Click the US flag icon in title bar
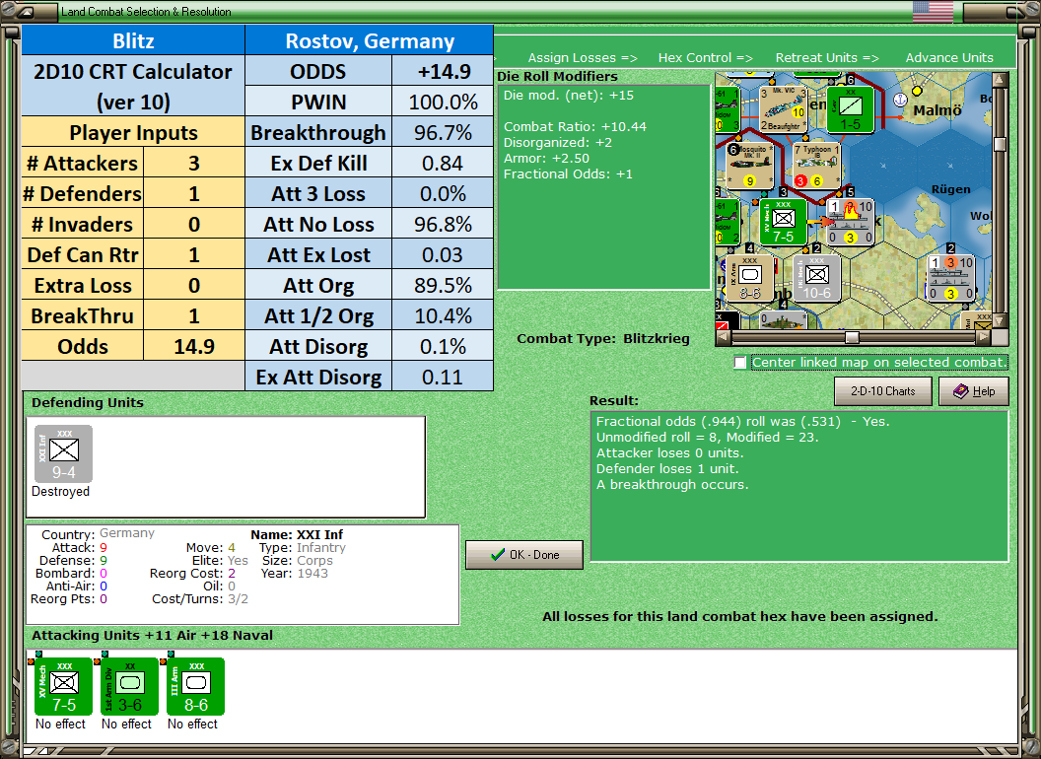 tap(933, 12)
